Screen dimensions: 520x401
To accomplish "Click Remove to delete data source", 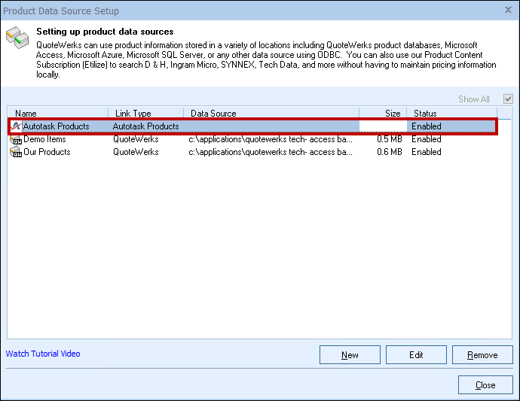I will tap(482, 355).
